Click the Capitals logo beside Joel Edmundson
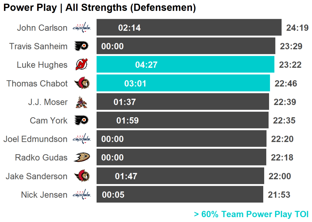Viewport: 312px width, 222px height. tap(82, 139)
